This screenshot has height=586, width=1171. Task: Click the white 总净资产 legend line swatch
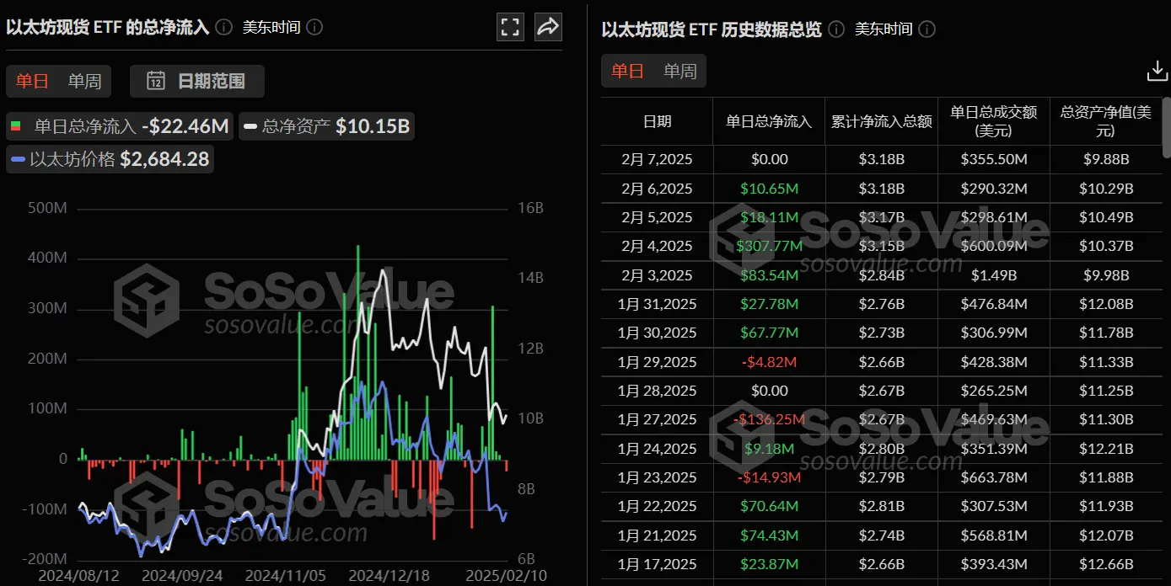click(250, 127)
